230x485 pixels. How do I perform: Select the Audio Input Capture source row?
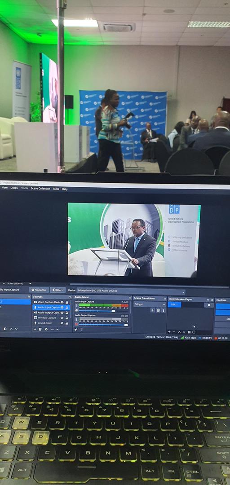[x=51, y=308]
